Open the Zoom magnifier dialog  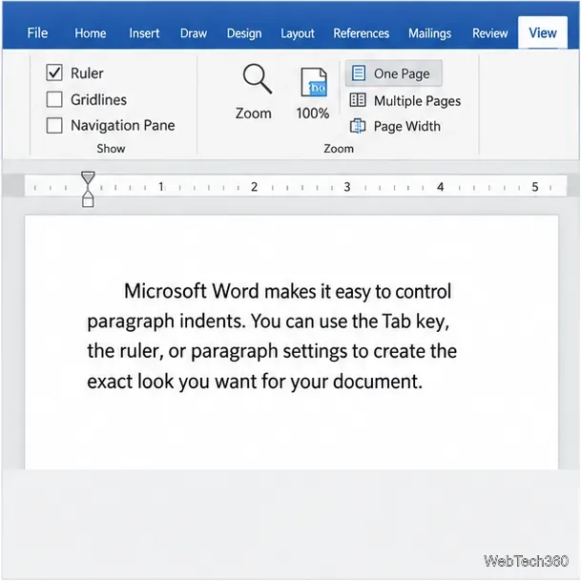point(258,78)
